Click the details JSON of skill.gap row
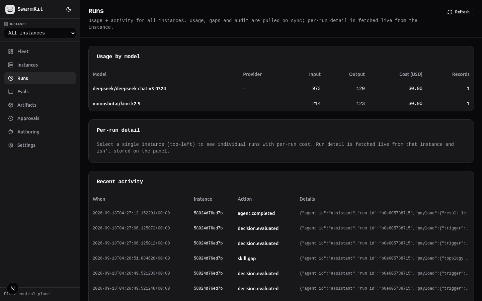 tap(384, 259)
